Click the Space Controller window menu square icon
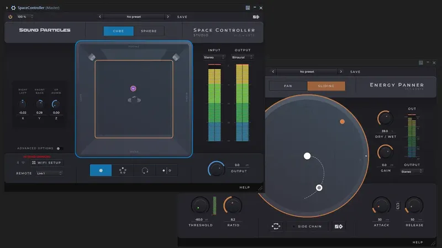The width and height of the screenshot is (442, 248). pyautogui.click(x=248, y=8)
